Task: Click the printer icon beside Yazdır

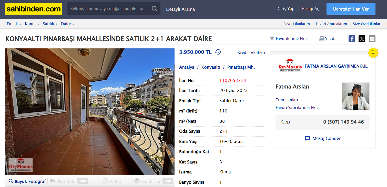Action: 322,39
